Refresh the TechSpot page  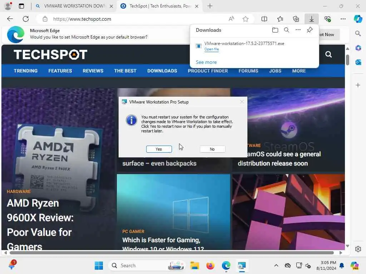(x=26, y=19)
